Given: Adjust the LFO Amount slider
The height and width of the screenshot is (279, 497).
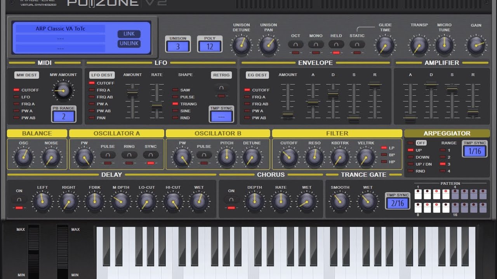Looking at the screenshot, I should point(132,93).
